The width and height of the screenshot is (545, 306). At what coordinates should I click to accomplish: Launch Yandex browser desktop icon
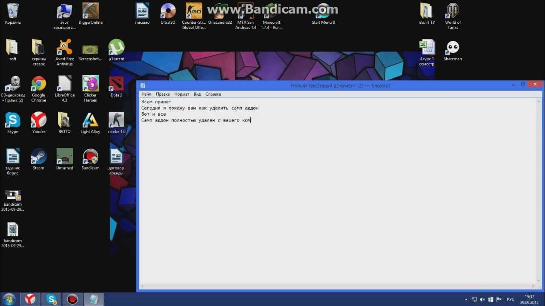pyautogui.click(x=39, y=123)
